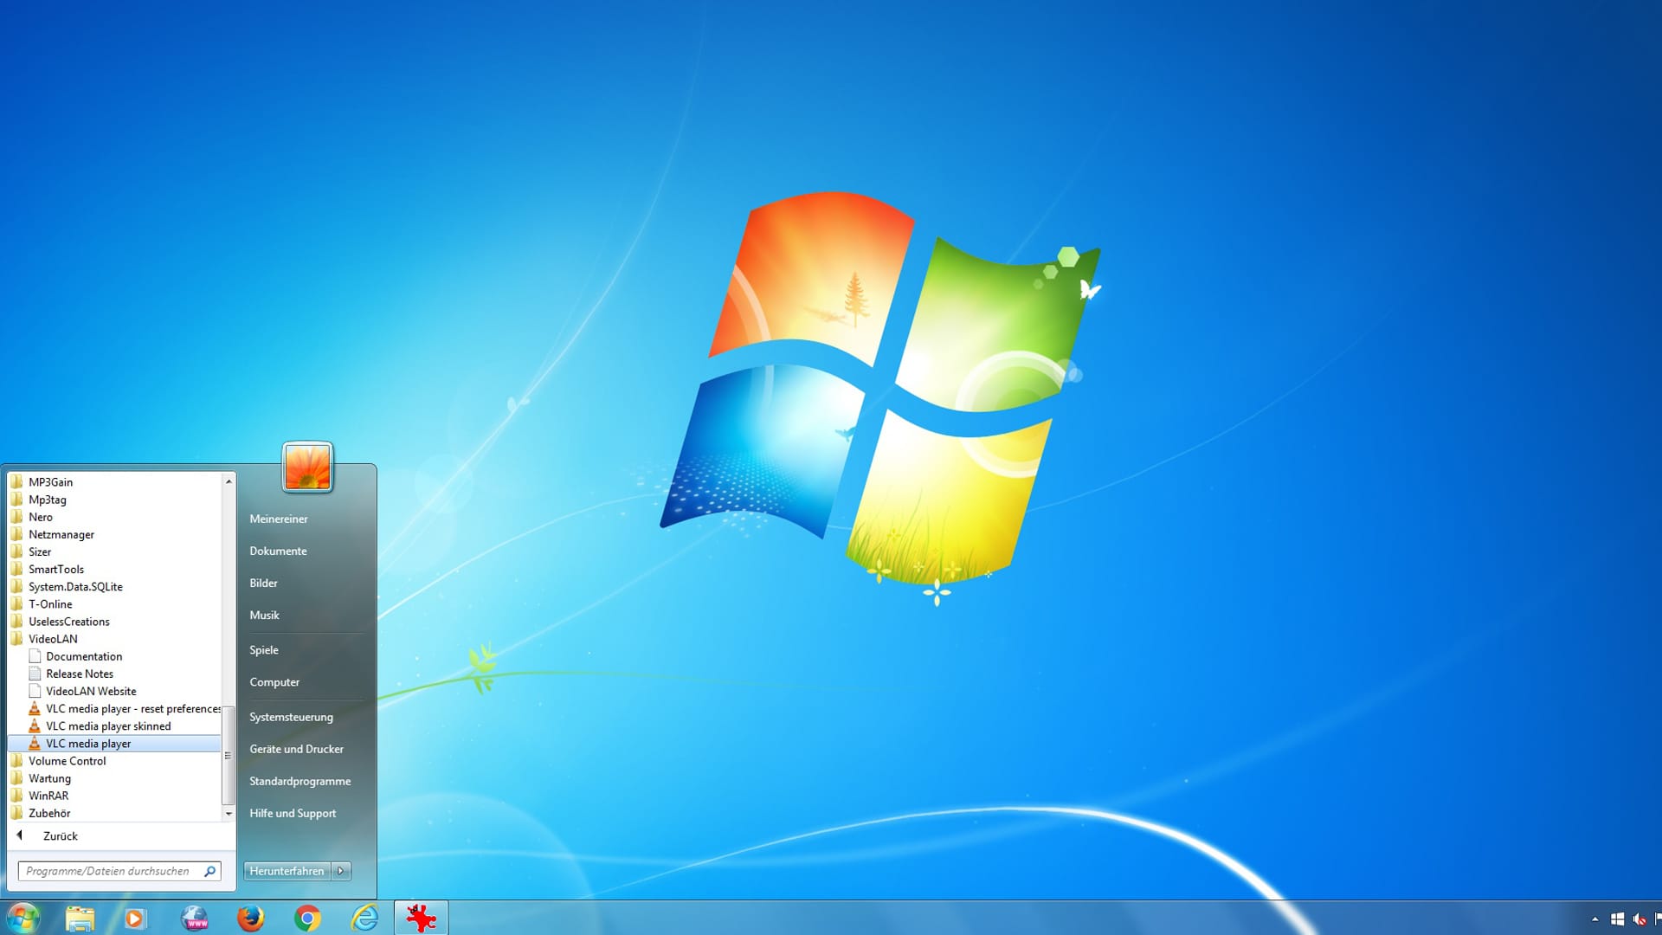This screenshot has height=935, width=1662.
Task: Open Standardprogramme
Action: [300, 781]
